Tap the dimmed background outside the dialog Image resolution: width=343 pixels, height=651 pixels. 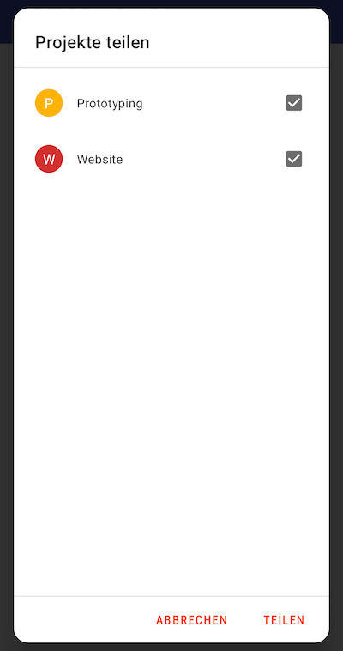[x=6, y=332]
